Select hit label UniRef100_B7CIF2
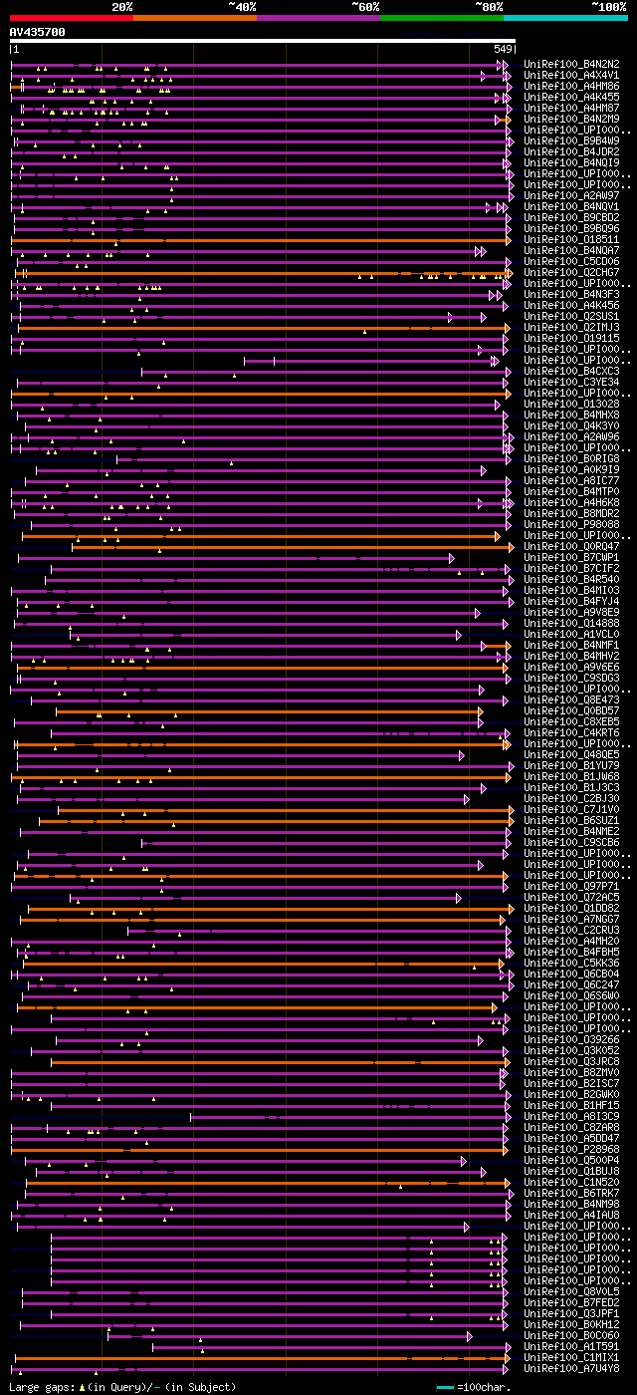The image size is (637, 1395). 570,568
